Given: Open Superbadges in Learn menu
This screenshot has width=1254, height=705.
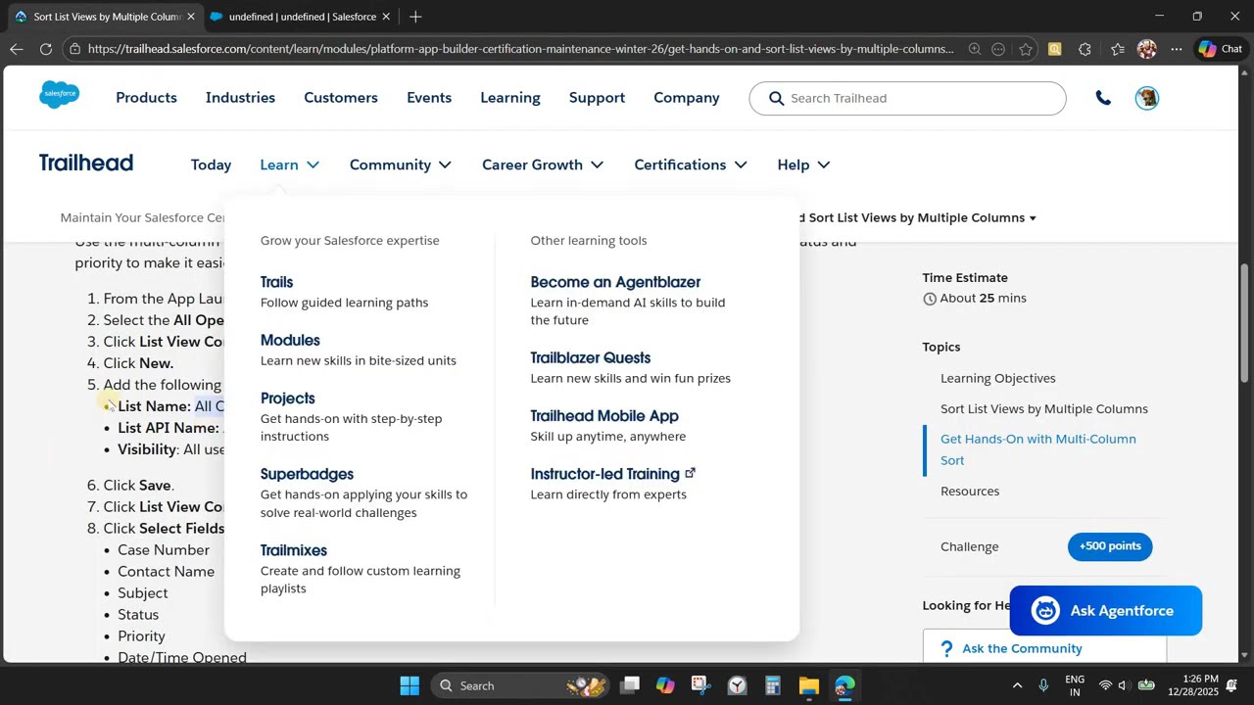Looking at the screenshot, I should 307,474.
